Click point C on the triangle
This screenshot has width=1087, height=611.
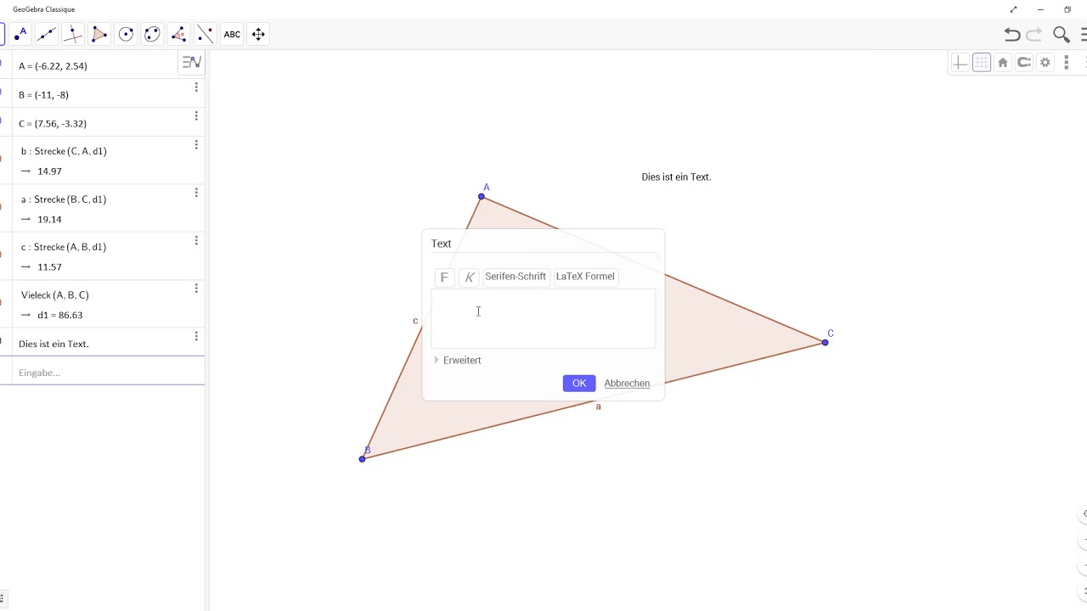[825, 342]
